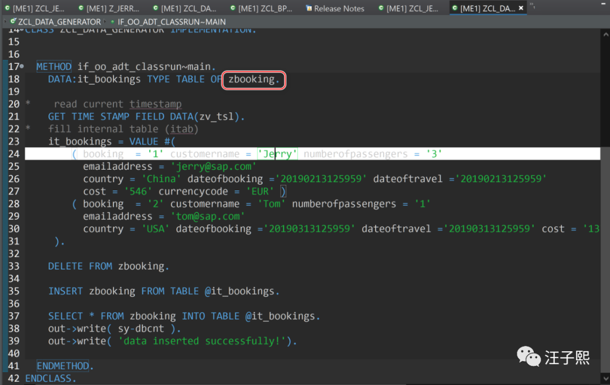This screenshot has height=385, width=610.
Task: Click line number 19 in the gutter
Action: click(x=14, y=91)
